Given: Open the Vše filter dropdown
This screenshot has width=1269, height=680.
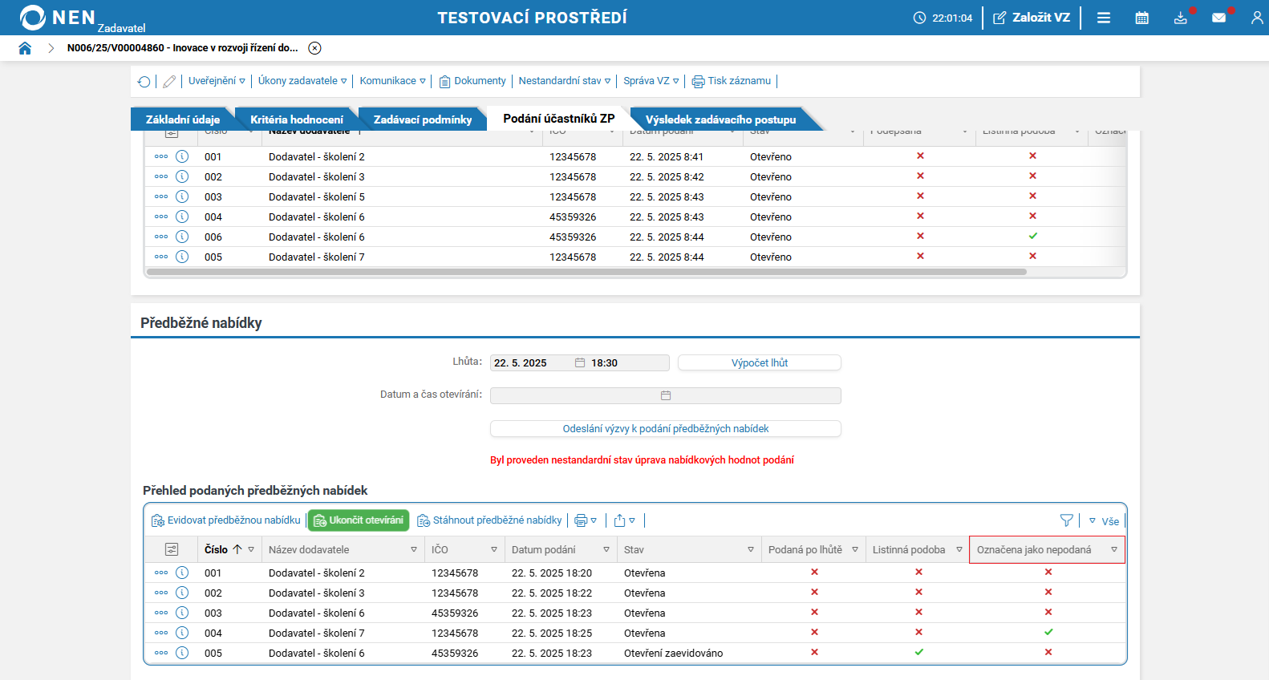Looking at the screenshot, I should [1105, 521].
